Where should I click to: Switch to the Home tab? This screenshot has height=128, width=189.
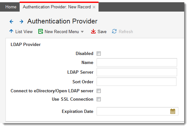click(x=11, y=7)
